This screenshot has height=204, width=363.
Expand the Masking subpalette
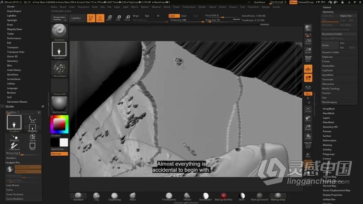[x=327, y=145]
